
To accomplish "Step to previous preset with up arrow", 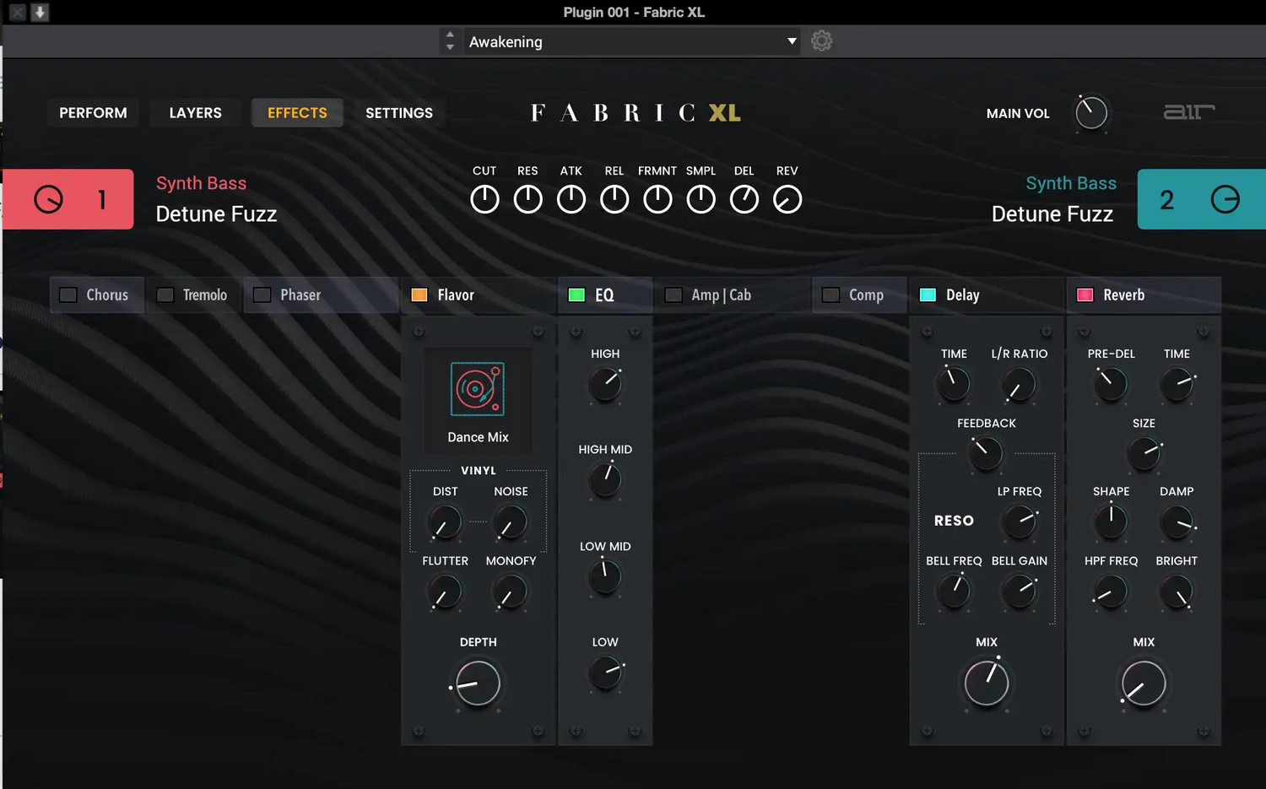I will tap(450, 35).
